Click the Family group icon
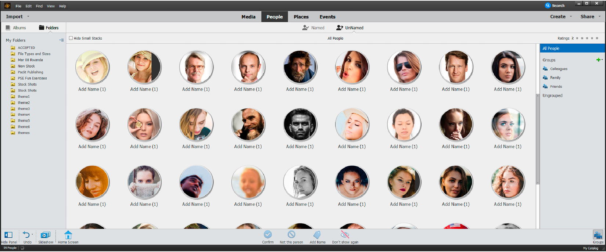 [545, 78]
